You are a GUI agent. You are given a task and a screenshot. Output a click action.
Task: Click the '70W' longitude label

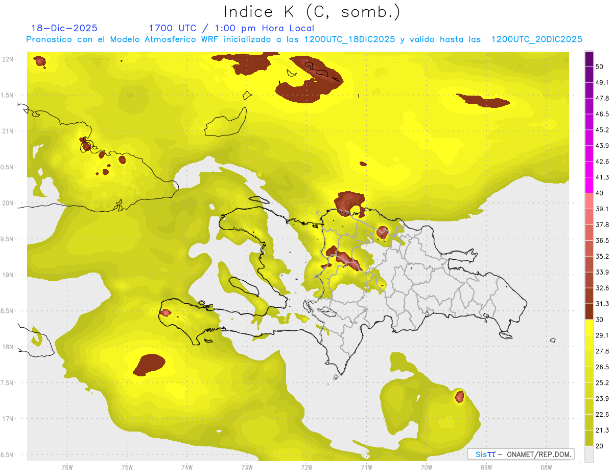(427, 467)
